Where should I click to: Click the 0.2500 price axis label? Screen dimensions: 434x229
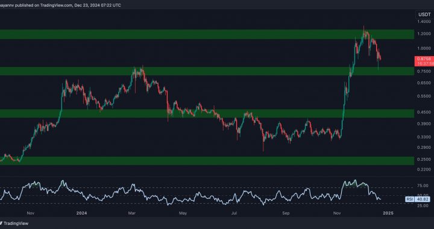[424, 159]
